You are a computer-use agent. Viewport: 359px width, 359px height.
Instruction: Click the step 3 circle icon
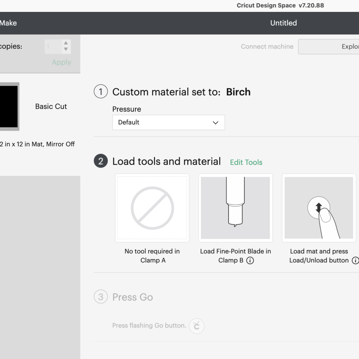coord(101,297)
